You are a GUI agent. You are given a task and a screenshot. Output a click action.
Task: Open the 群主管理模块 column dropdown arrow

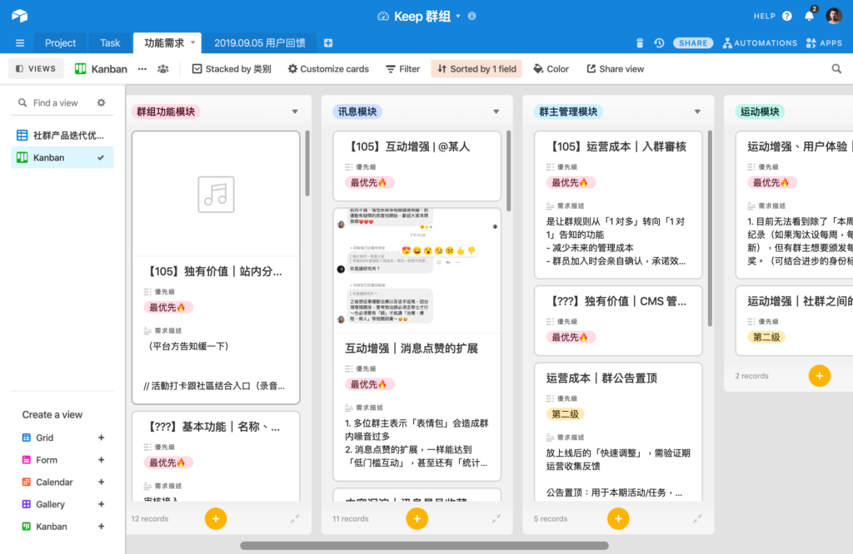point(697,111)
